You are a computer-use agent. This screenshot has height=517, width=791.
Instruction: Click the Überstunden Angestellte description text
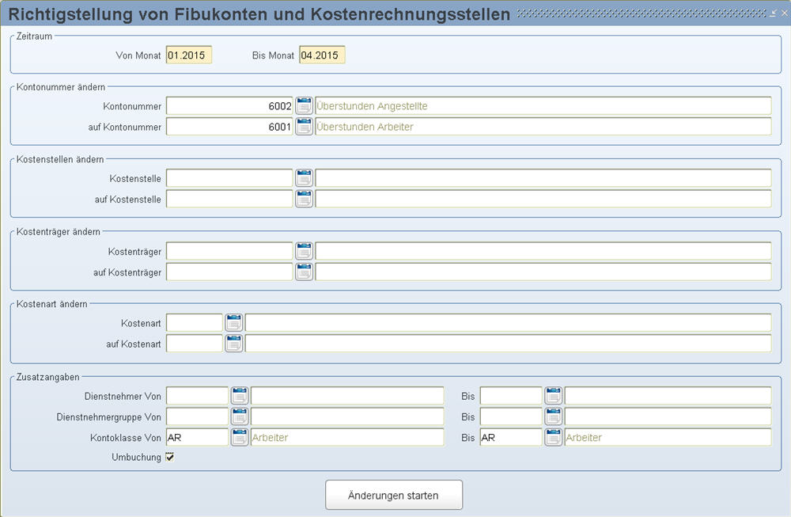(x=372, y=106)
